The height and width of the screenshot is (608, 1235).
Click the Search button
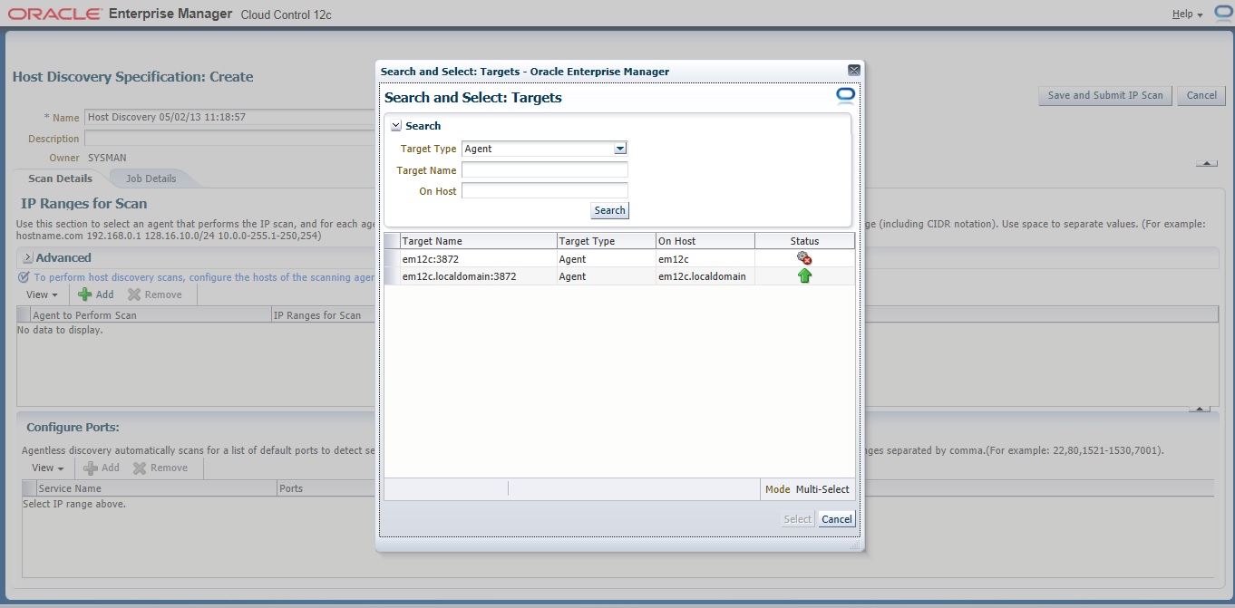[609, 210]
